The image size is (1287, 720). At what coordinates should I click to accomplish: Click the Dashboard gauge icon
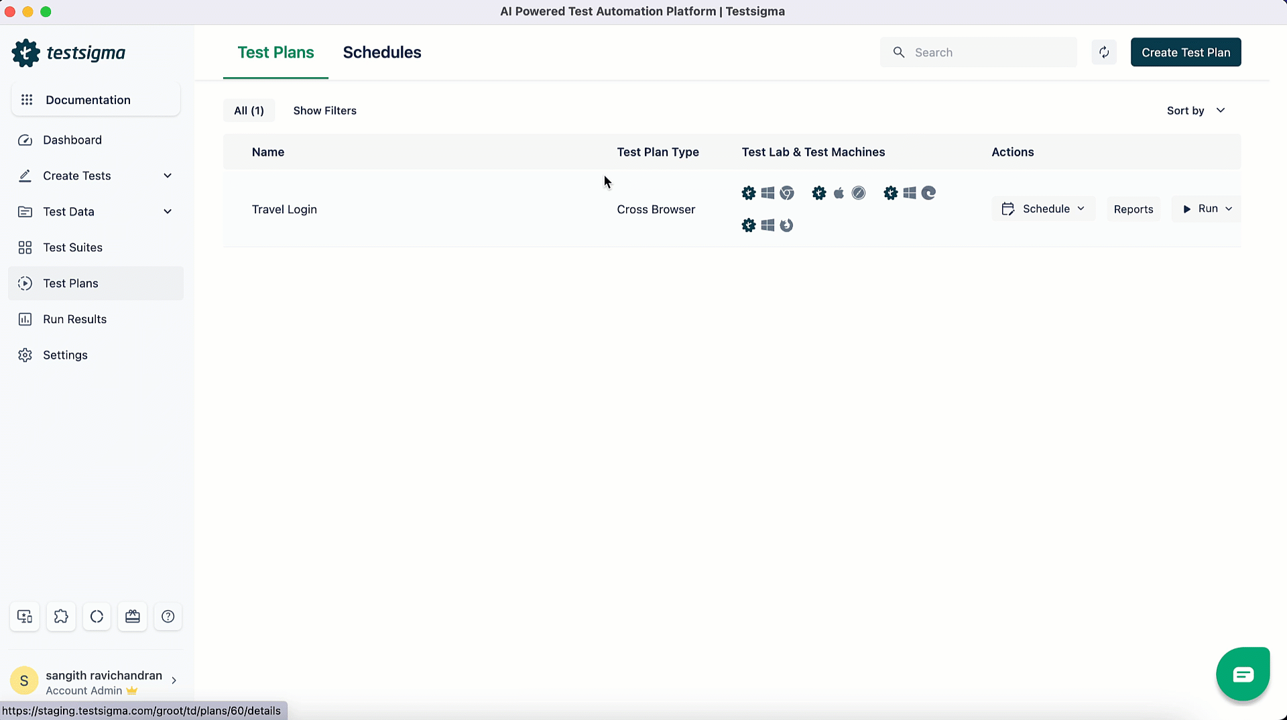25,140
